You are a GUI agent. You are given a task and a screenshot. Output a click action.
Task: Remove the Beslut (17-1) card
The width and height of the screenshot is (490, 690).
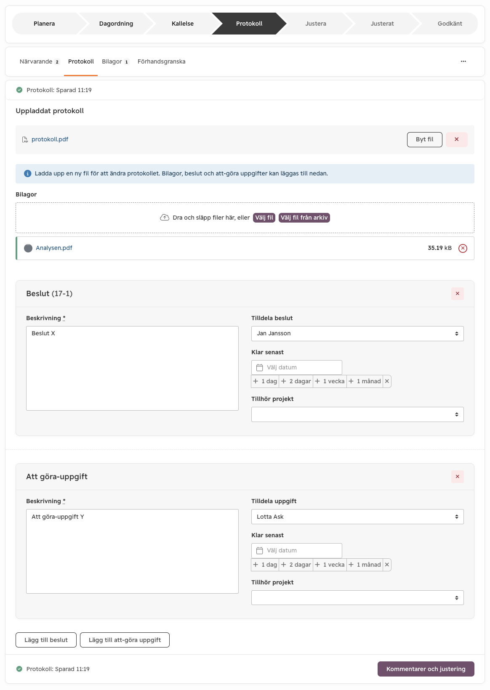tap(457, 294)
